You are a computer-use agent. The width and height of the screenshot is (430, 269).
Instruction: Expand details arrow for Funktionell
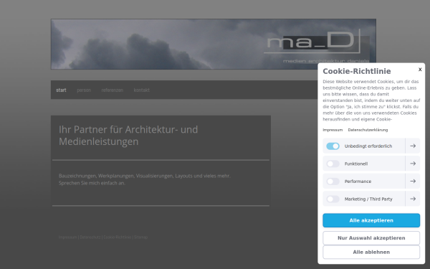(413, 164)
